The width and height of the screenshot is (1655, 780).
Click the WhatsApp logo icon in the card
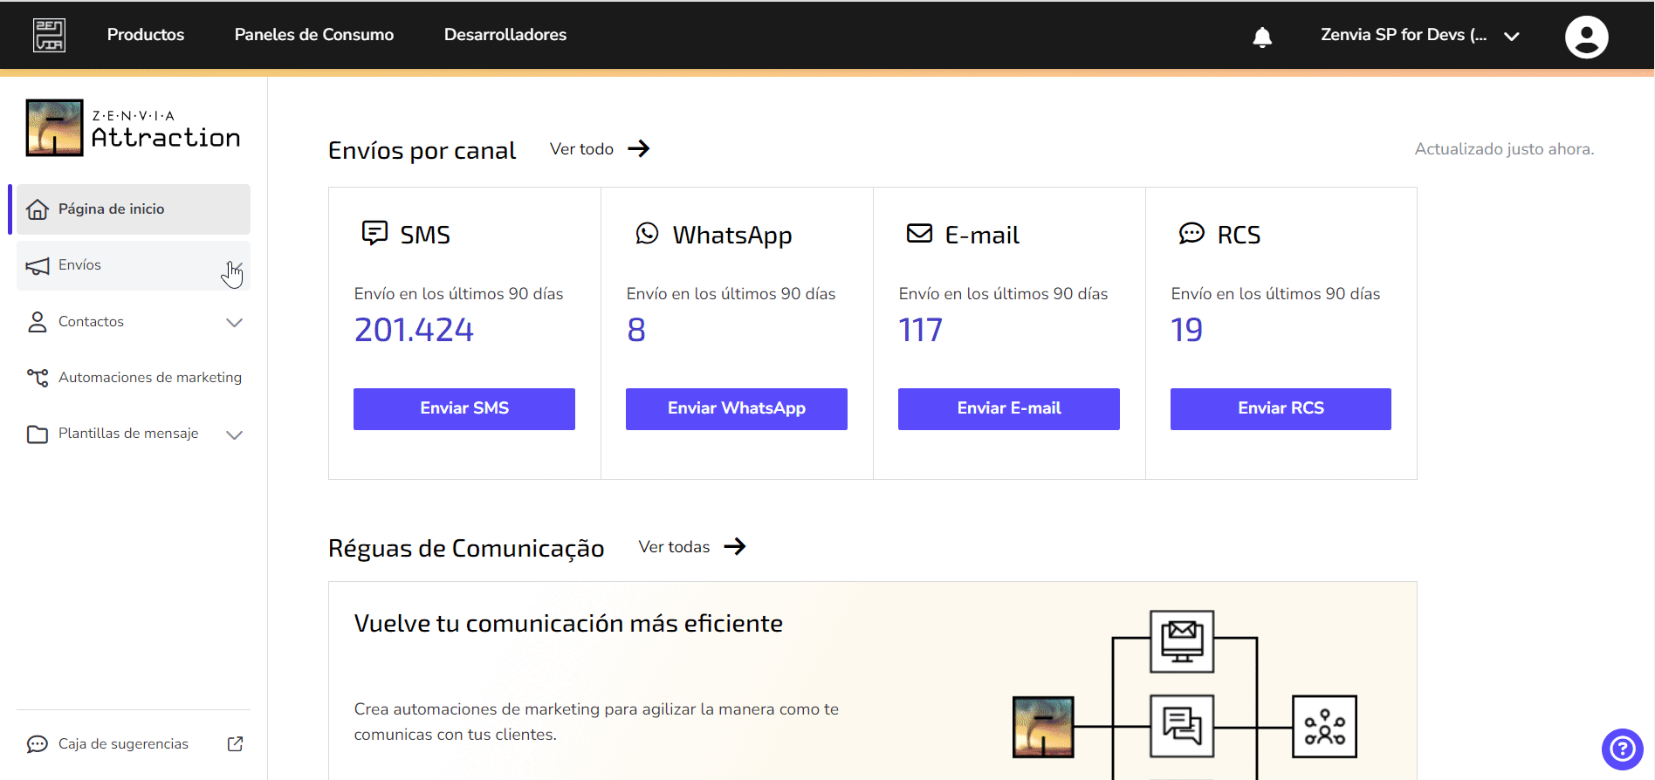coord(647,233)
